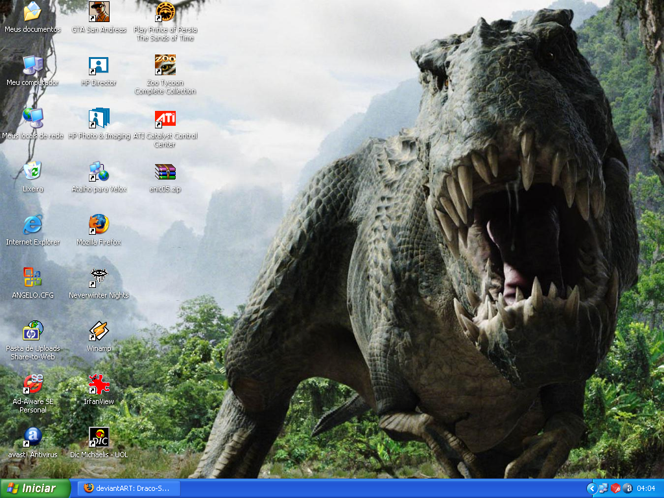This screenshot has width=664, height=498.
Task: Open avast! Antivirus shortcut
Action: point(32,436)
